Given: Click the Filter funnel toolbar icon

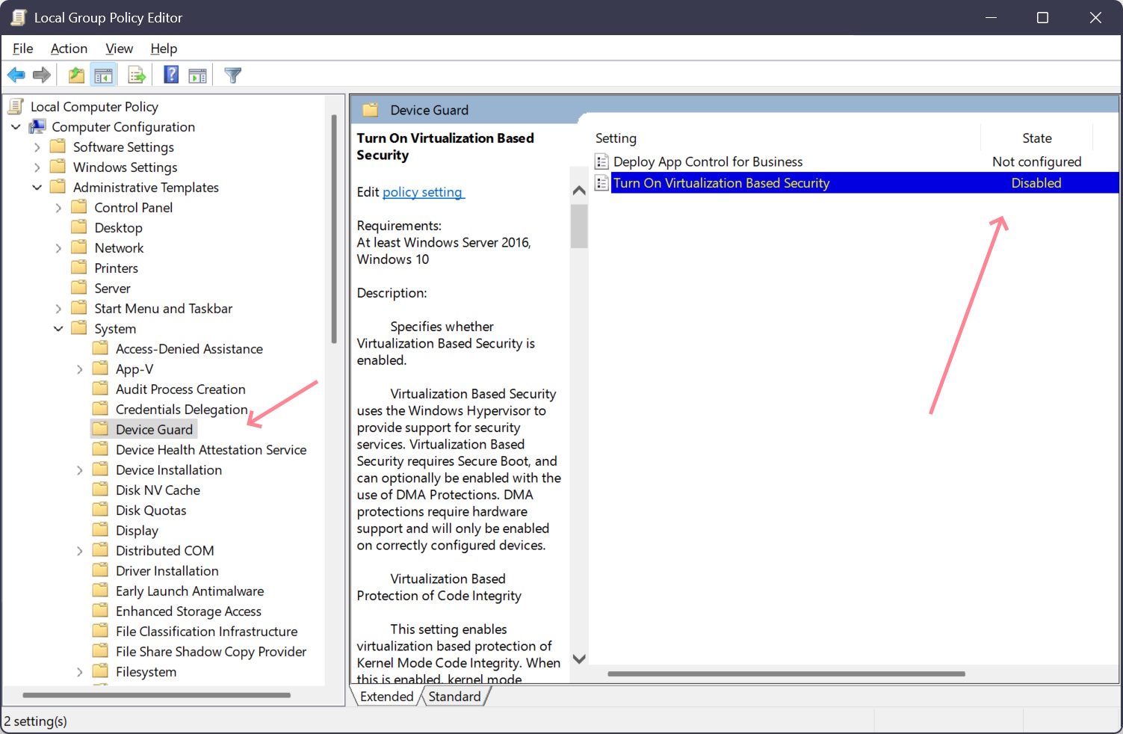Looking at the screenshot, I should click(x=232, y=75).
